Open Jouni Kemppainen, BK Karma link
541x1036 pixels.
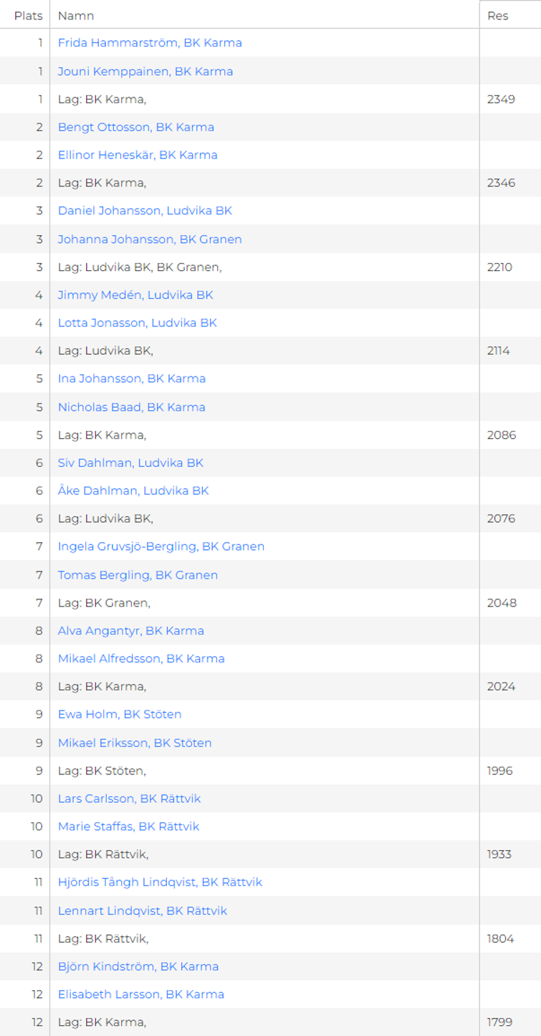tap(145, 71)
